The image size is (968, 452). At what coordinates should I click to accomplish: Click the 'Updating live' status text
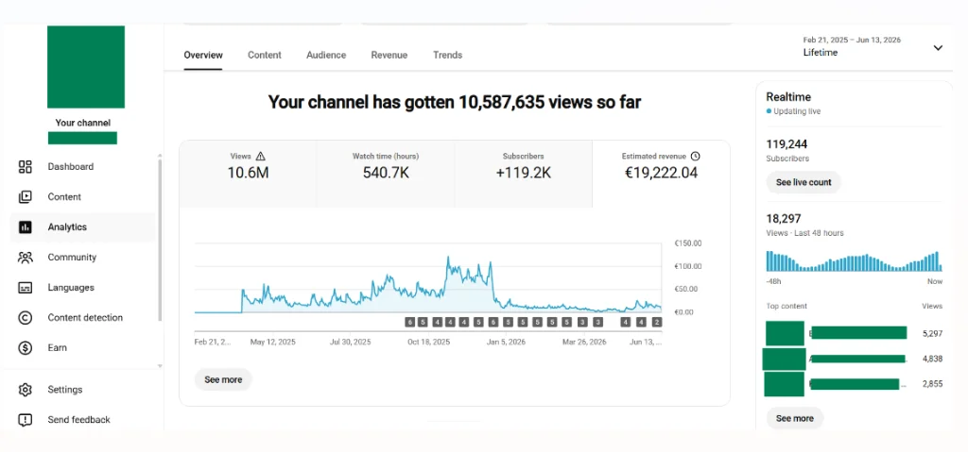(x=797, y=111)
